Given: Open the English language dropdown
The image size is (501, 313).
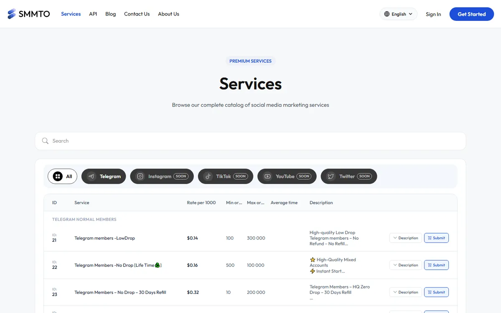Looking at the screenshot, I should (398, 14).
